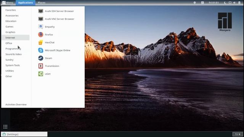Open the night light moon icon

tap(225, 3)
